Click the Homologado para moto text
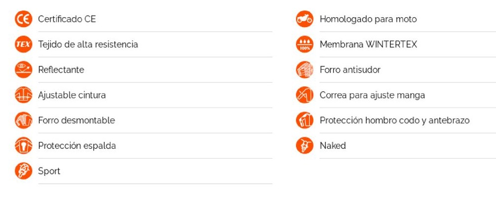Screen dimensions: 496x197 [x=368, y=19]
